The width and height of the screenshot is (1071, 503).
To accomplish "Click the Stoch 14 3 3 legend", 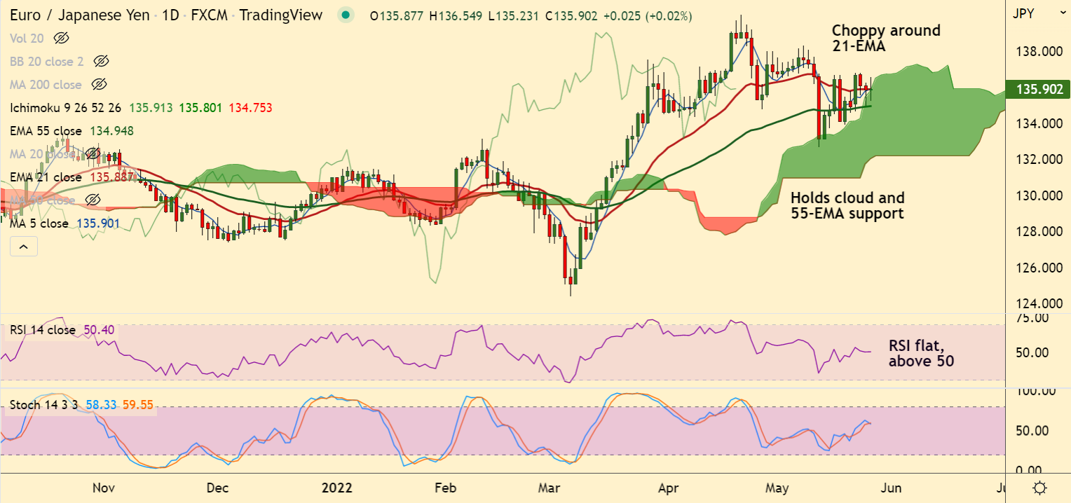I will click(x=43, y=404).
